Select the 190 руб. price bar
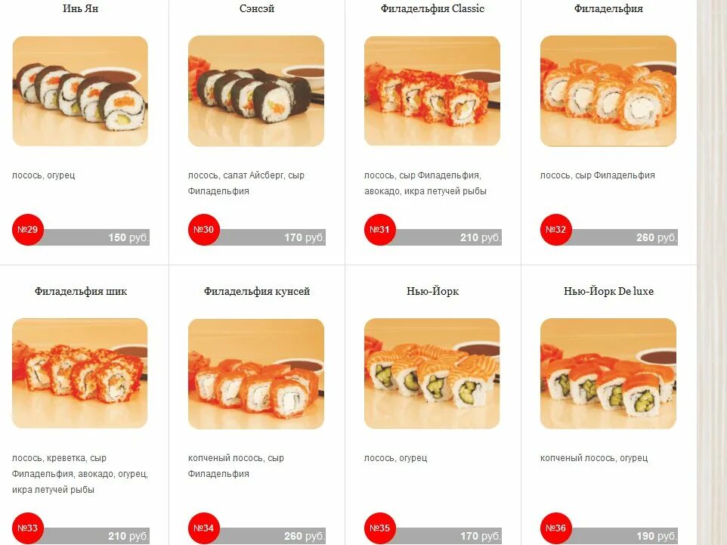The width and height of the screenshot is (727, 545). 624,536
